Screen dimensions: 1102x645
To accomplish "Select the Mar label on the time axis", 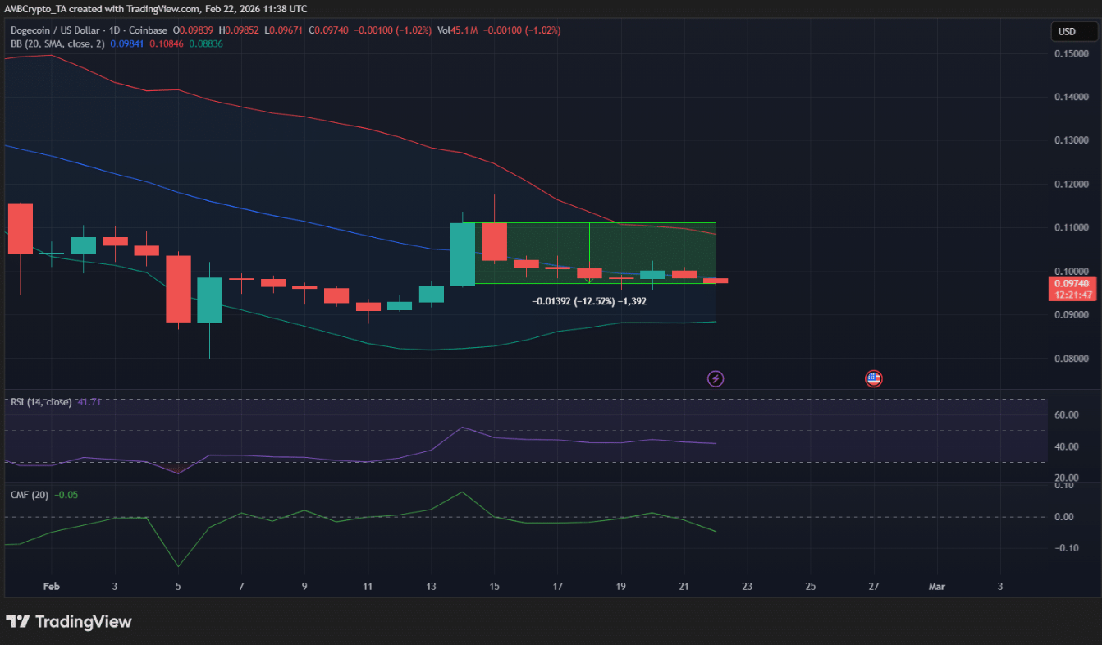I will tap(935, 586).
